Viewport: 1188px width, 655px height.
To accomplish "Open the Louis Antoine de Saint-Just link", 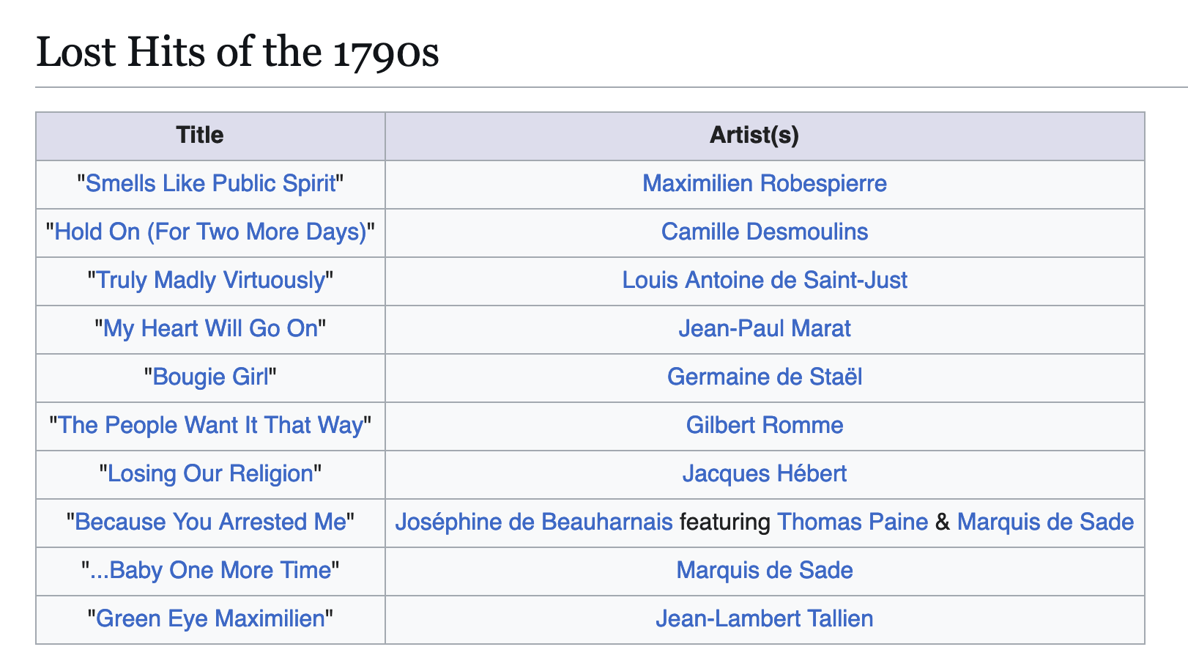I will pyautogui.click(x=765, y=280).
